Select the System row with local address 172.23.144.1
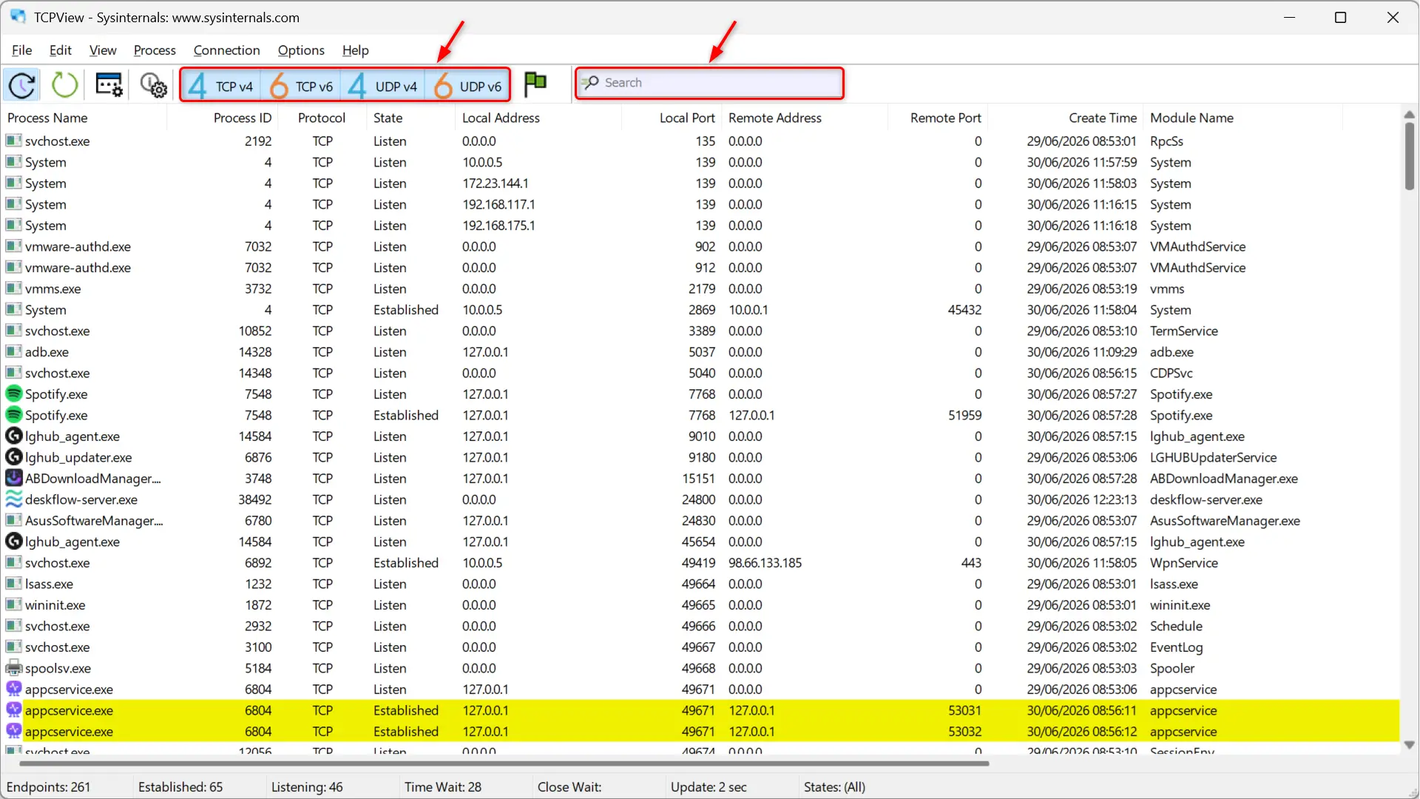1420x799 pixels. pos(700,183)
